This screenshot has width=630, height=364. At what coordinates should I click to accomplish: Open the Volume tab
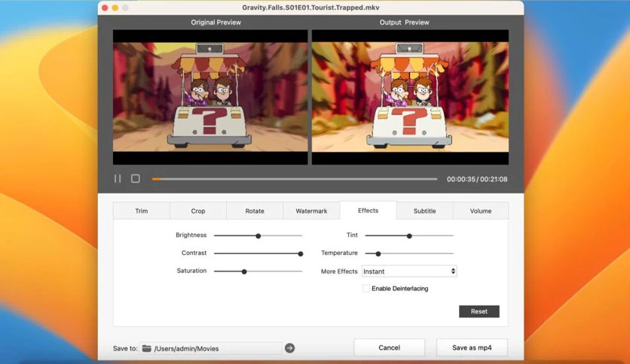click(x=481, y=211)
